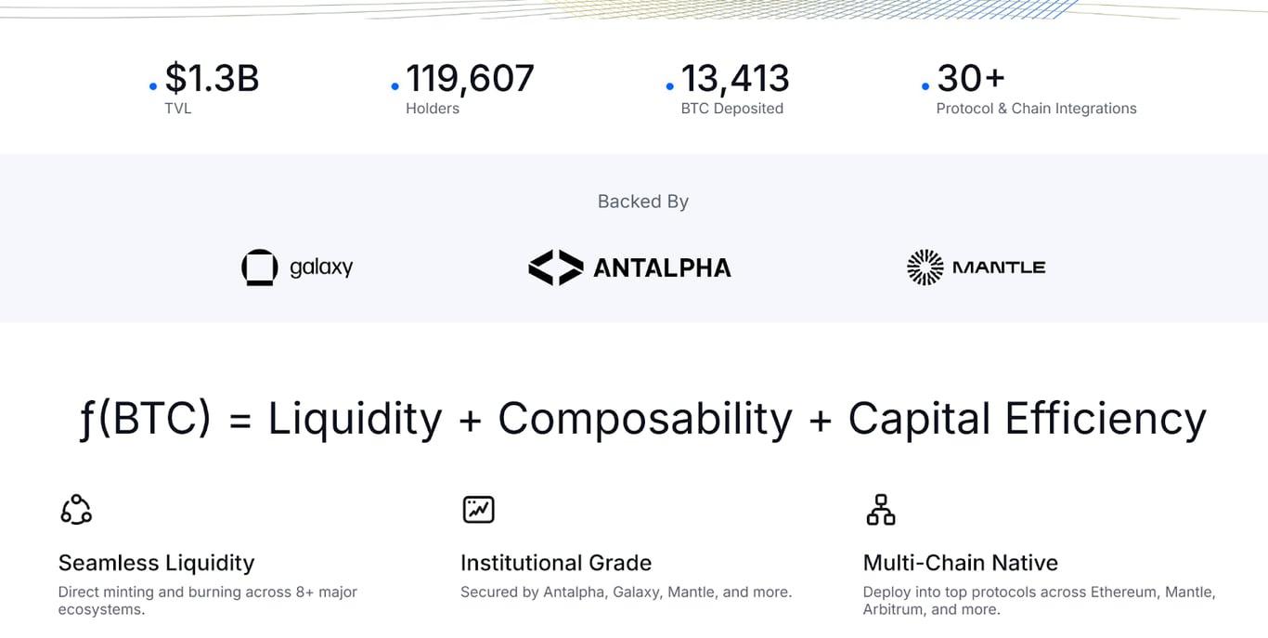Click the Mantle sunburst logo
Image resolution: width=1268 pixels, height=638 pixels.
click(x=925, y=267)
